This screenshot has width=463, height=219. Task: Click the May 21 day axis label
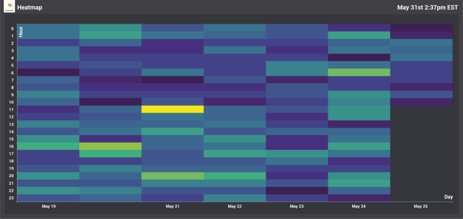pyautogui.click(x=172, y=206)
